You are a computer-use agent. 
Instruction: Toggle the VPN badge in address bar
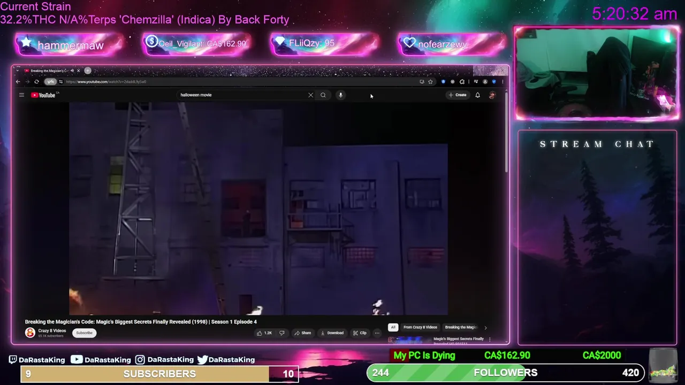[x=50, y=82]
